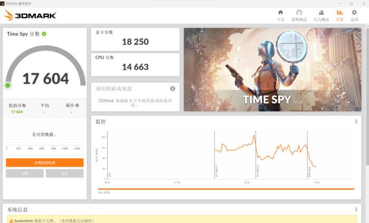Image resolution: width=369 pixels, height=223 pixels.
Task: Click the right gray button under compare button
Action: point(65,173)
